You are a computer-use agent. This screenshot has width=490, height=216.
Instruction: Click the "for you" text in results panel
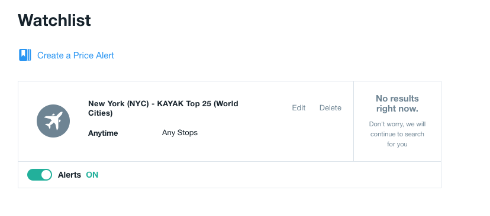(397, 145)
